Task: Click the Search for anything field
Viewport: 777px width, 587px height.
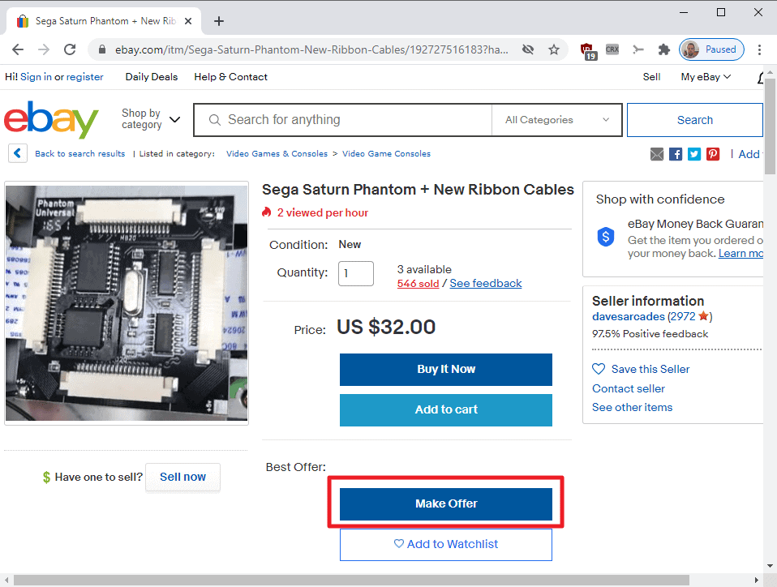Action: click(x=343, y=120)
